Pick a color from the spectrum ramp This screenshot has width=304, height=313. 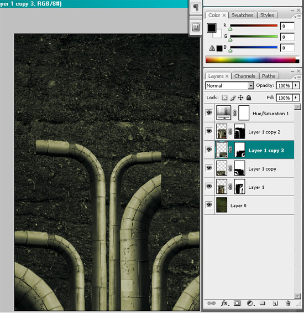click(x=252, y=60)
